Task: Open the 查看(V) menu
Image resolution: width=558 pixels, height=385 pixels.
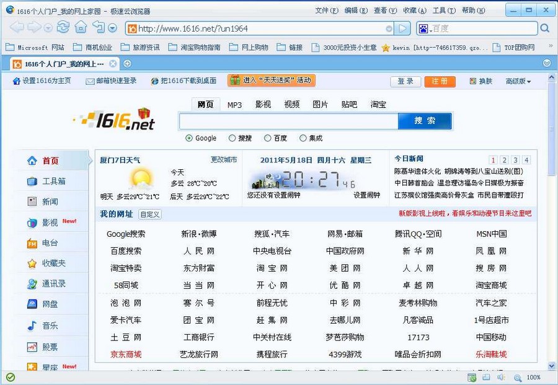Action: tap(385, 11)
